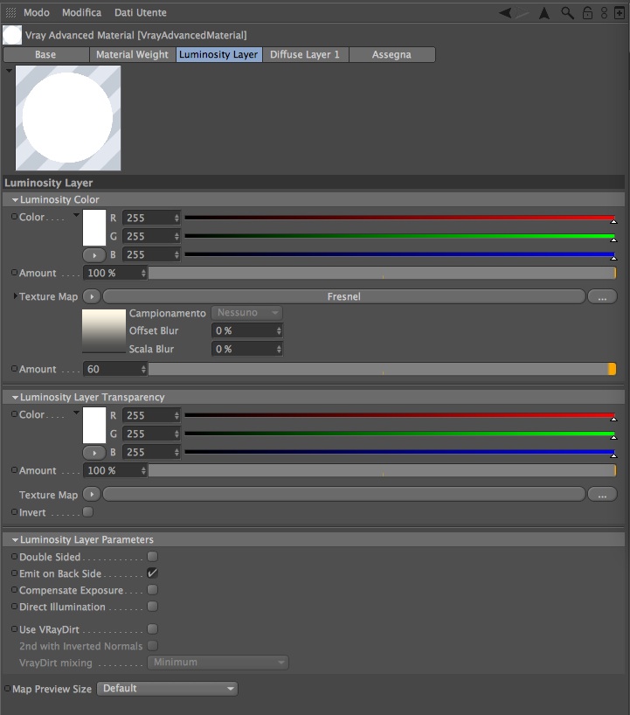This screenshot has width=630, height=715.
Task: Click animation dot beside Double Sided
Action: (x=14, y=556)
